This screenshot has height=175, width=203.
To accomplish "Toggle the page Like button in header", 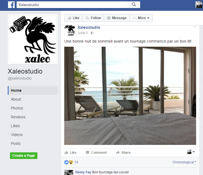I will [73, 18].
